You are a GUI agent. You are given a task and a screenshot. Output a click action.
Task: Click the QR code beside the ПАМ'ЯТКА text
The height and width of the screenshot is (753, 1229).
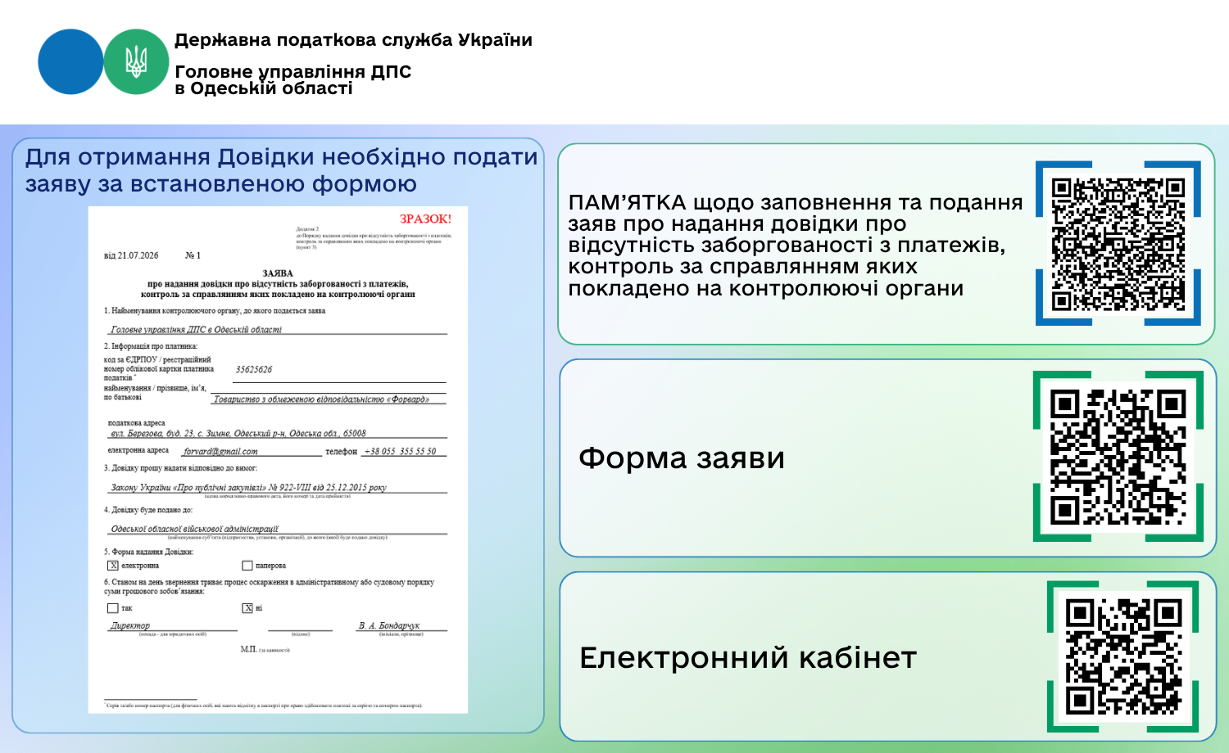point(1118,244)
